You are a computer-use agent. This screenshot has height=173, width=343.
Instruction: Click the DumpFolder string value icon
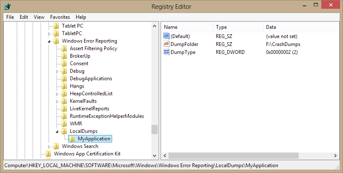166,44
